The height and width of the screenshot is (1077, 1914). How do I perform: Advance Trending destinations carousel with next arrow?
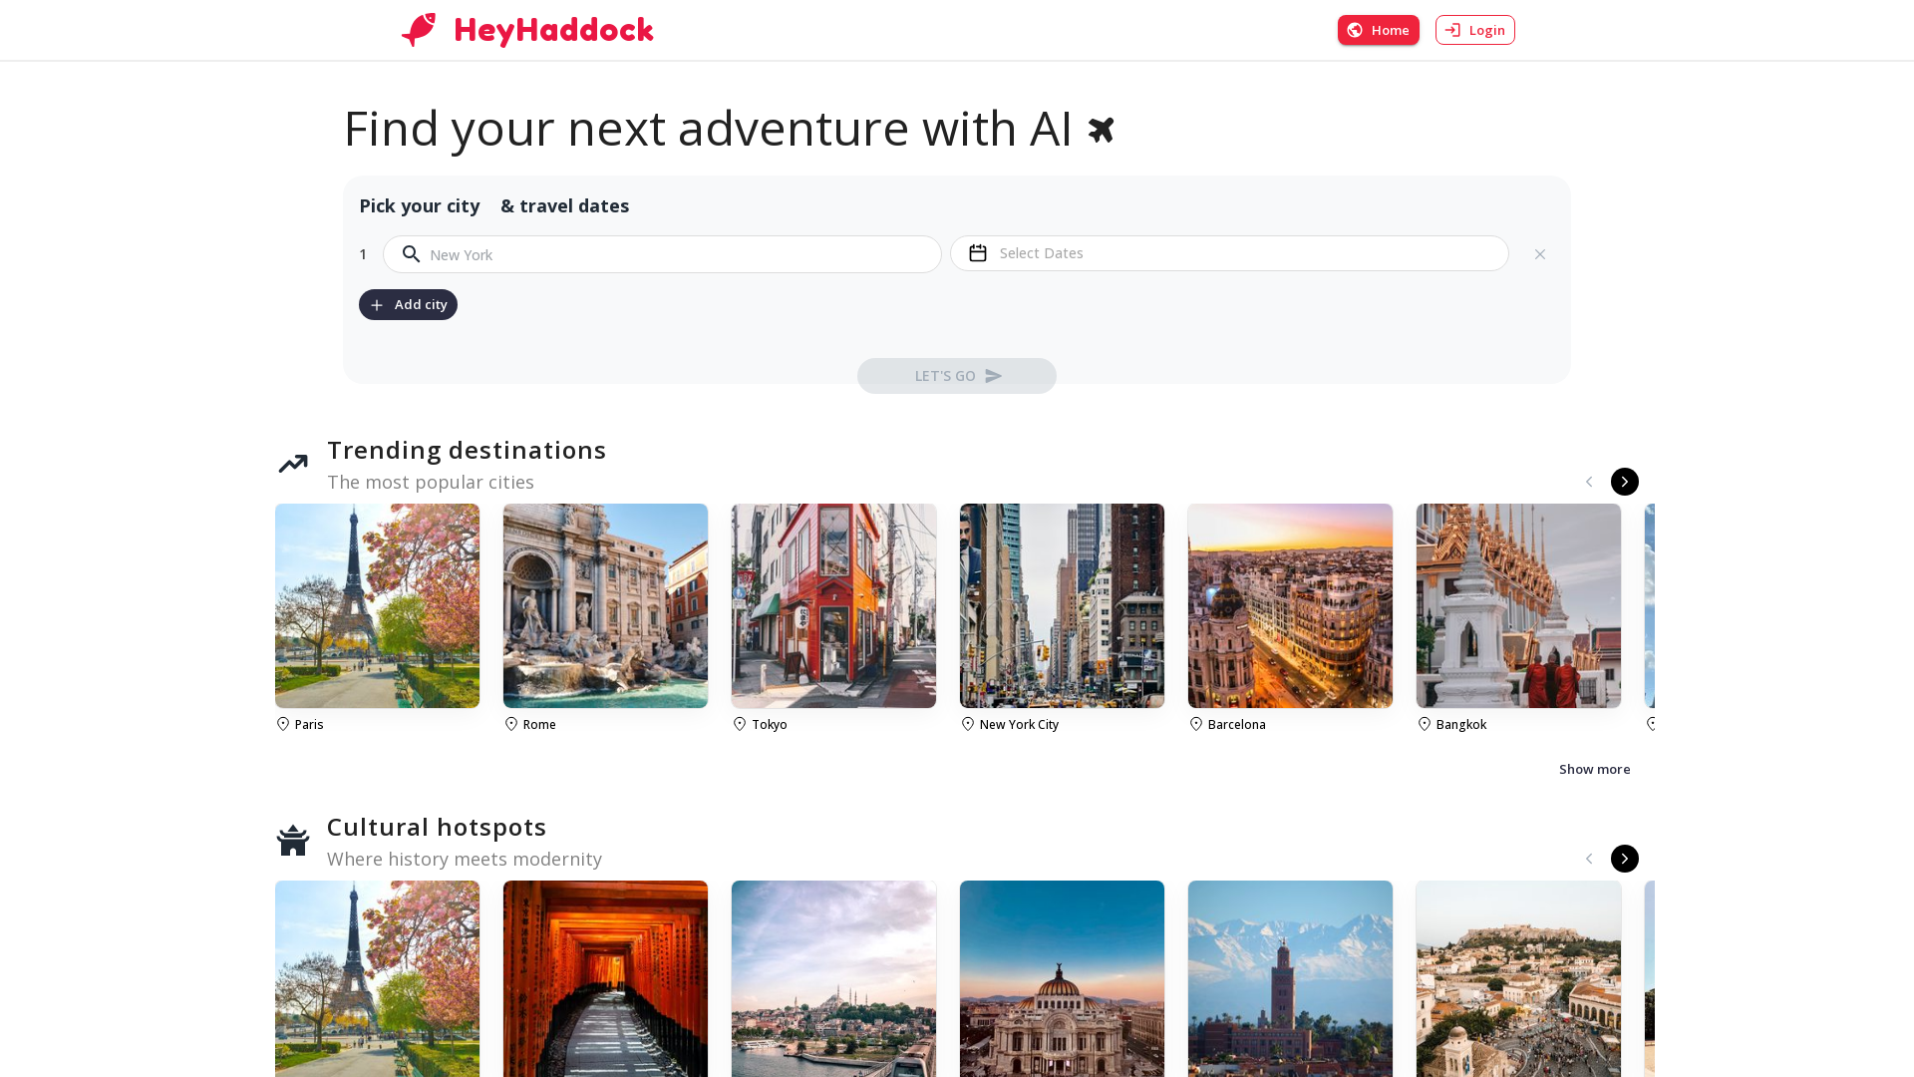click(x=1625, y=482)
